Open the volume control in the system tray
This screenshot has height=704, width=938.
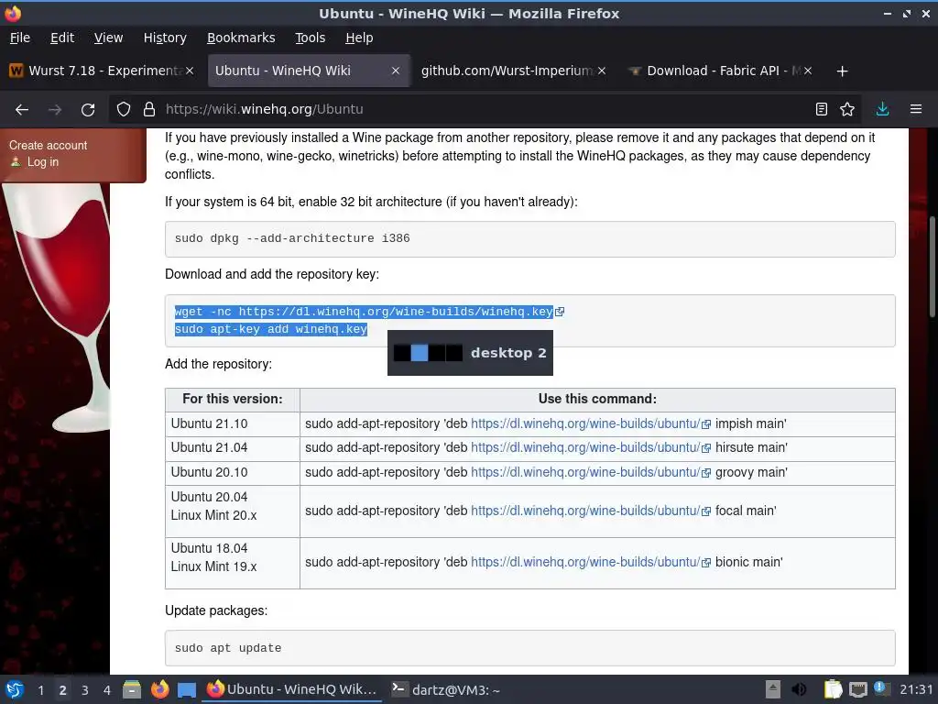(x=799, y=689)
